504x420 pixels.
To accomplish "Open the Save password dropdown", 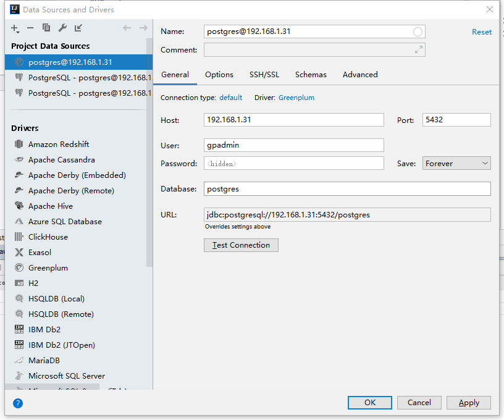I will pos(456,163).
